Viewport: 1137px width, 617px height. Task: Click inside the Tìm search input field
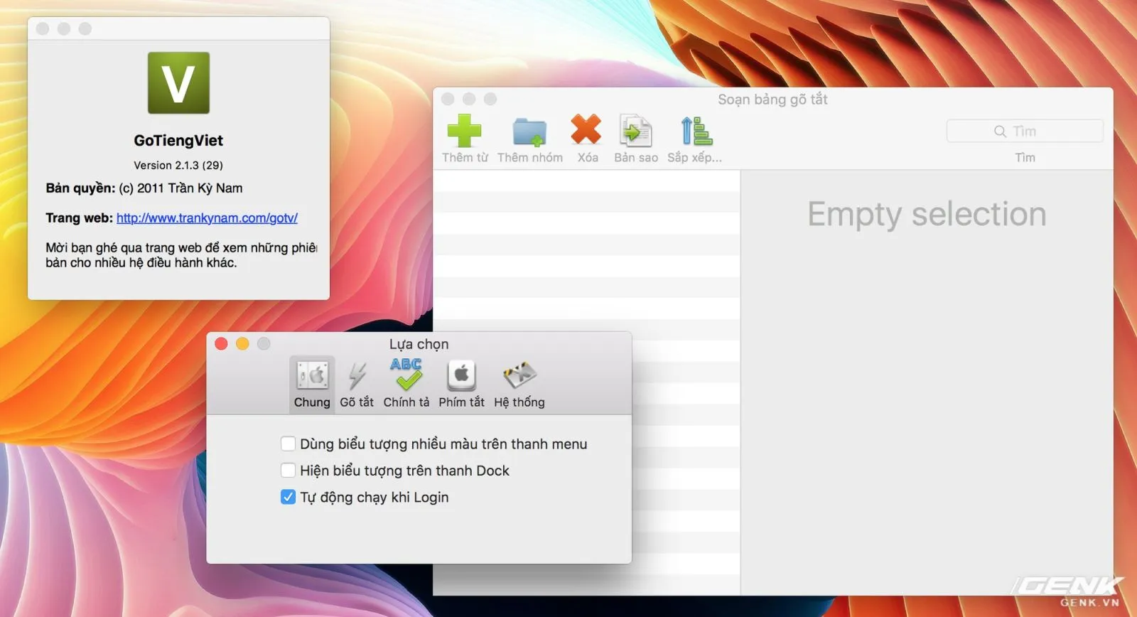point(1025,132)
